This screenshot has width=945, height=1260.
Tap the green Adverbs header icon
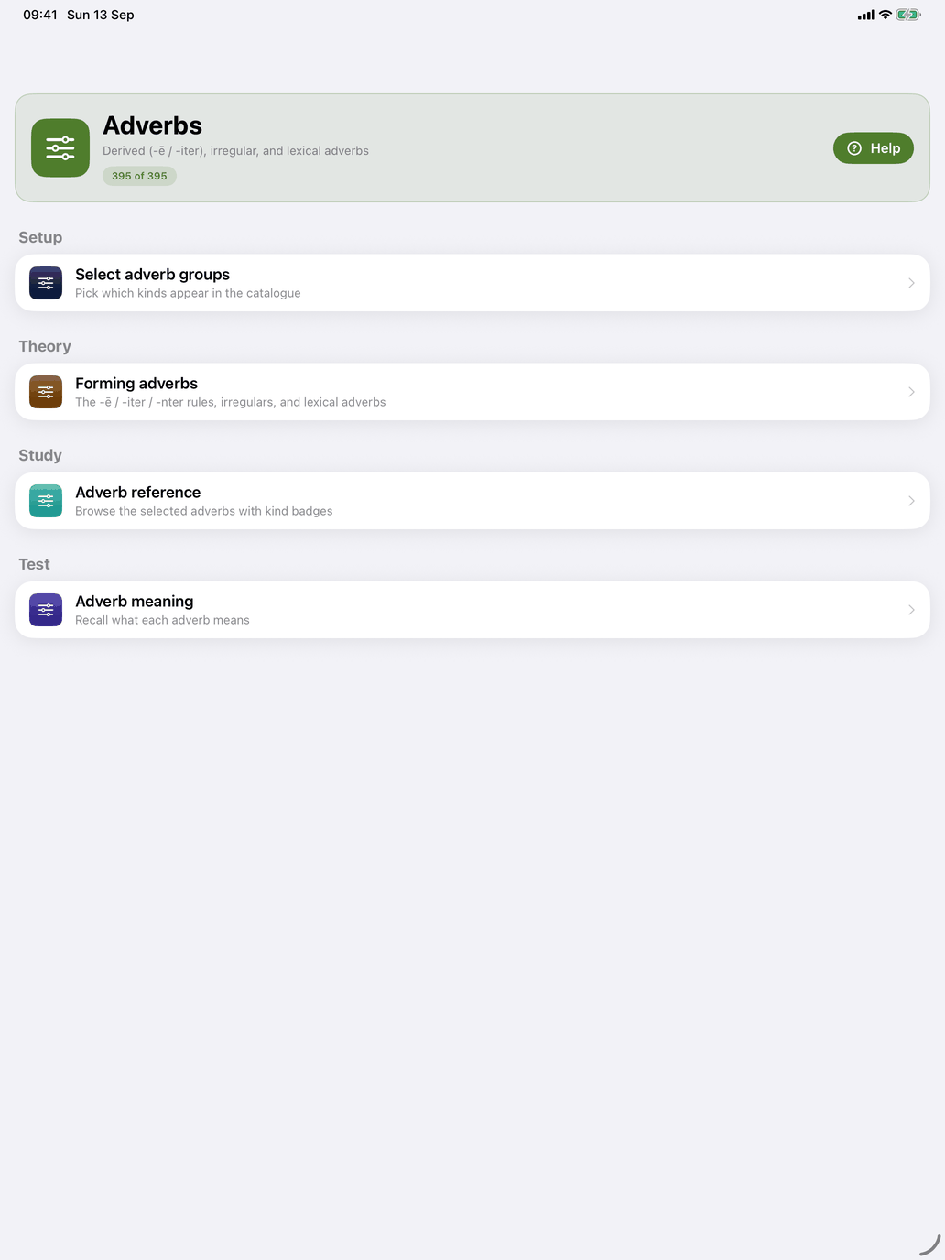(60, 147)
